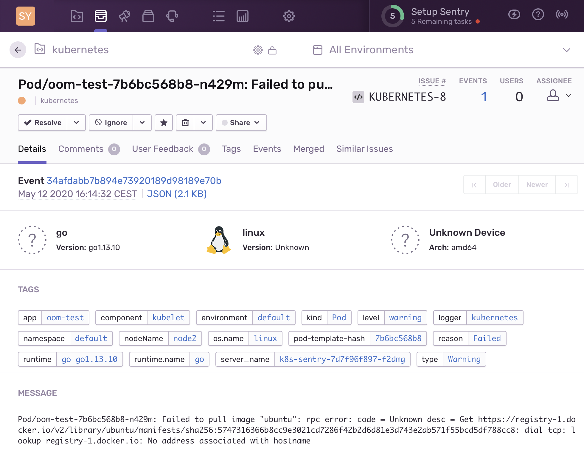Open the help question mark icon
The image size is (584, 453).
538,14
